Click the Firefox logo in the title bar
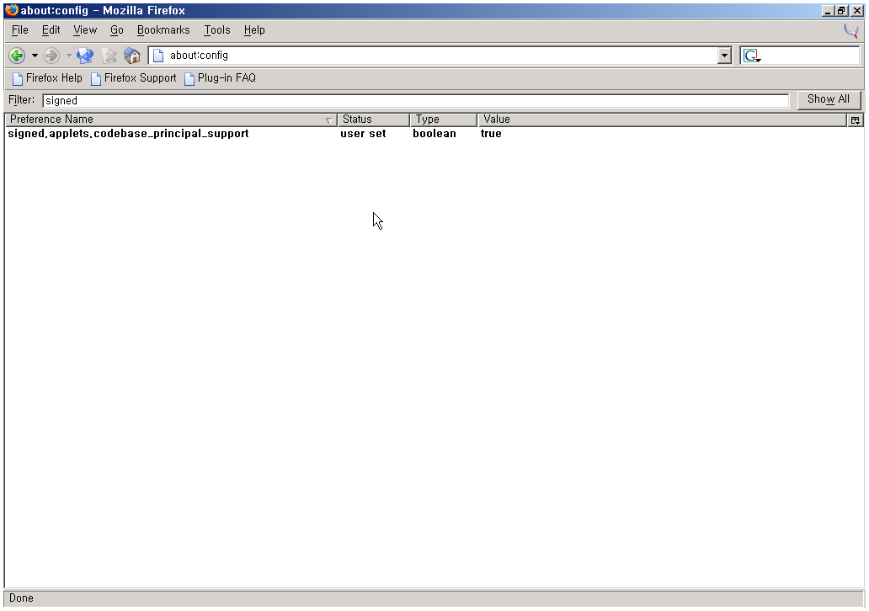 12,11
